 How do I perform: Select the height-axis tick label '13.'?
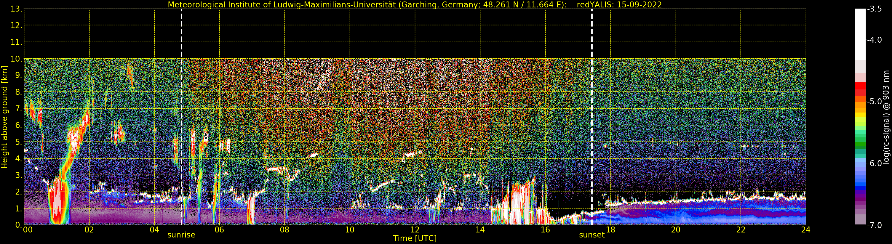tap(16, 9)
